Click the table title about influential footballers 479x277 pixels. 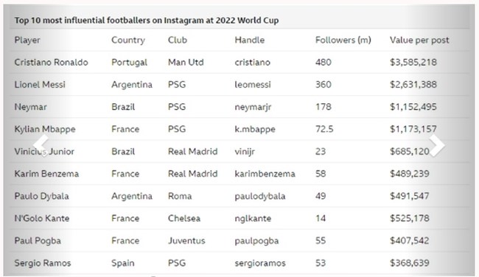(x=147, y=21)
